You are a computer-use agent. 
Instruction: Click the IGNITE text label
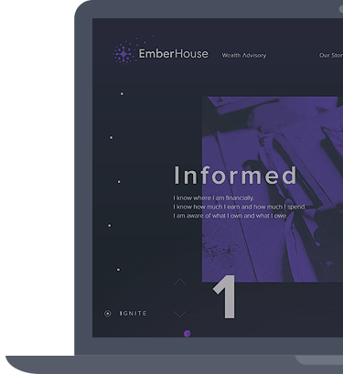tap(134, 314)
